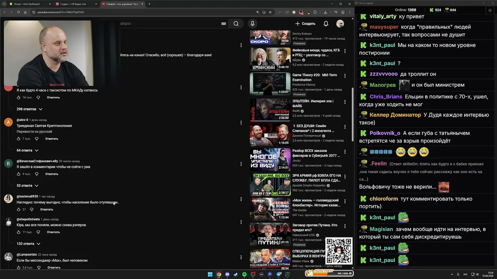
Task: Expand 298 ответов replies
Action: coord(30,109)
